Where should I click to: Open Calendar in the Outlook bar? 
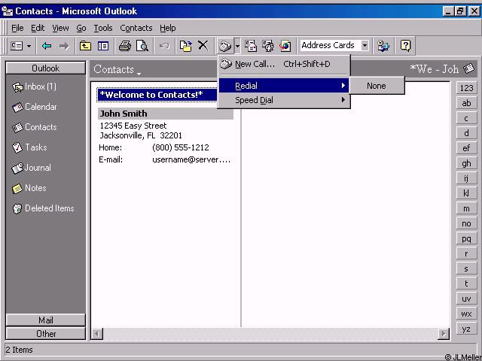pos(35,107)
